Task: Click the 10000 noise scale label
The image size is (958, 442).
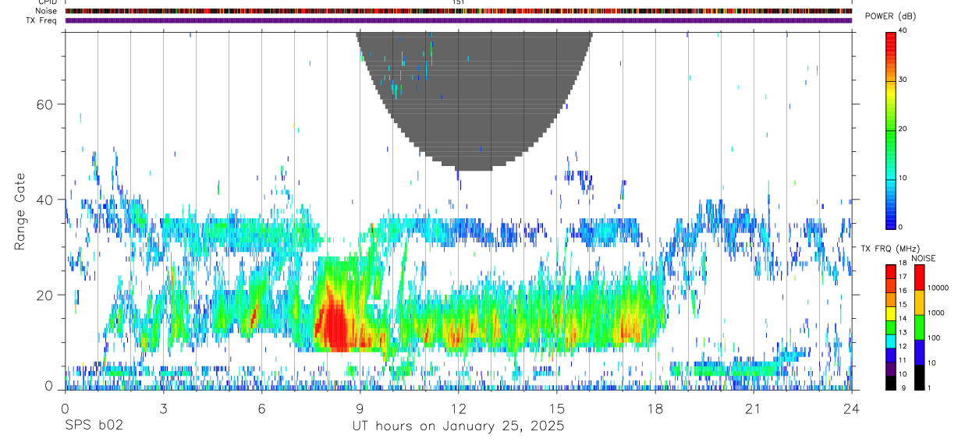Action: click(x=938, y=288)
